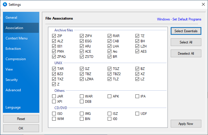Check the JAR file type box

tap(54, 96)
